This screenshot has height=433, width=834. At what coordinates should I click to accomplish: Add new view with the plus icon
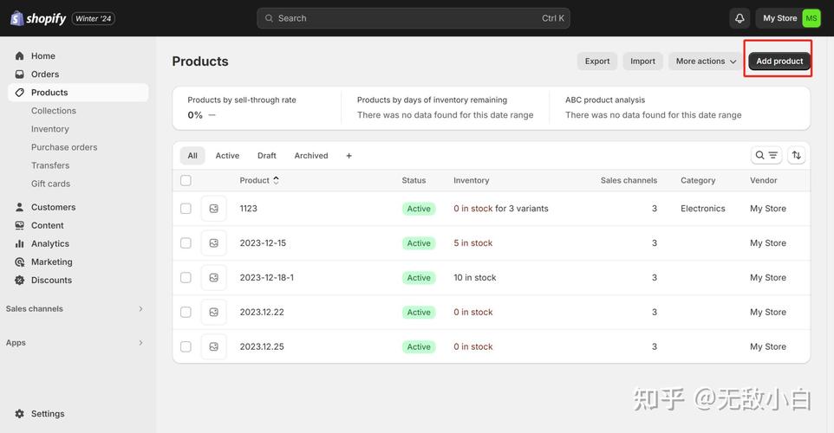[349, 156]
